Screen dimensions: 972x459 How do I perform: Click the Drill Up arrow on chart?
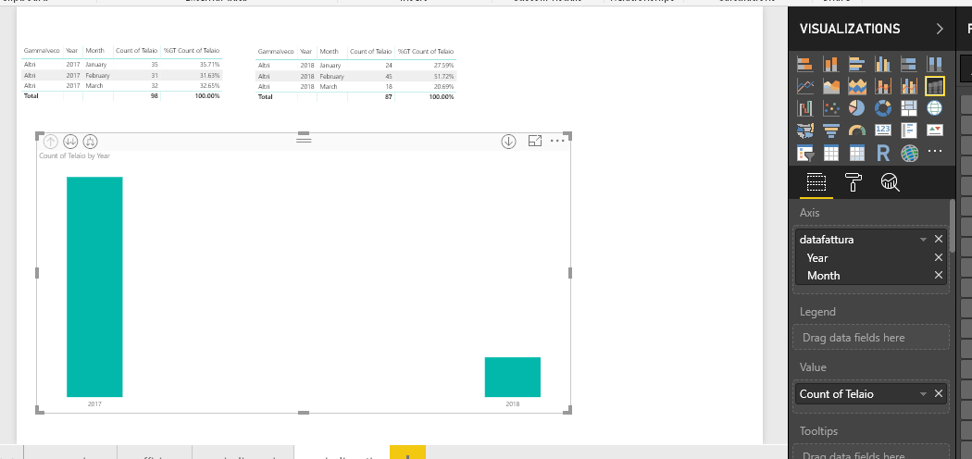(x=50, y=142)
